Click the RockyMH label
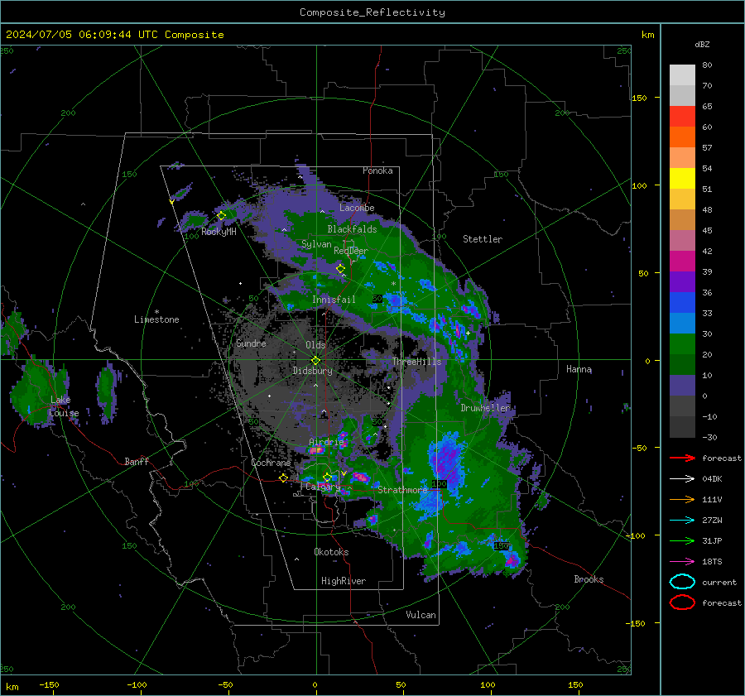Screen dimensions: 745x696 219,232
